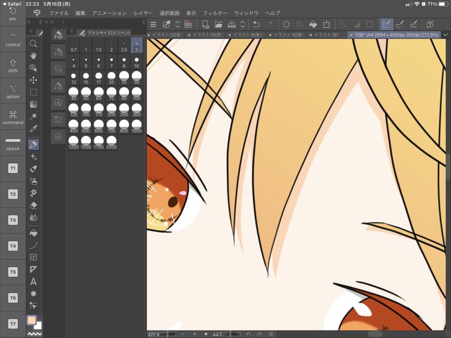
Task: Select the Frame Border tool
Action: point(33,257)
